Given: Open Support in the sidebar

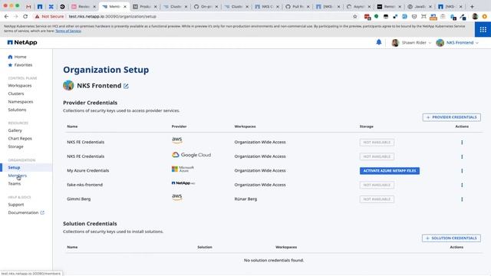Looking at the screenshot, I should coord(16,205).
